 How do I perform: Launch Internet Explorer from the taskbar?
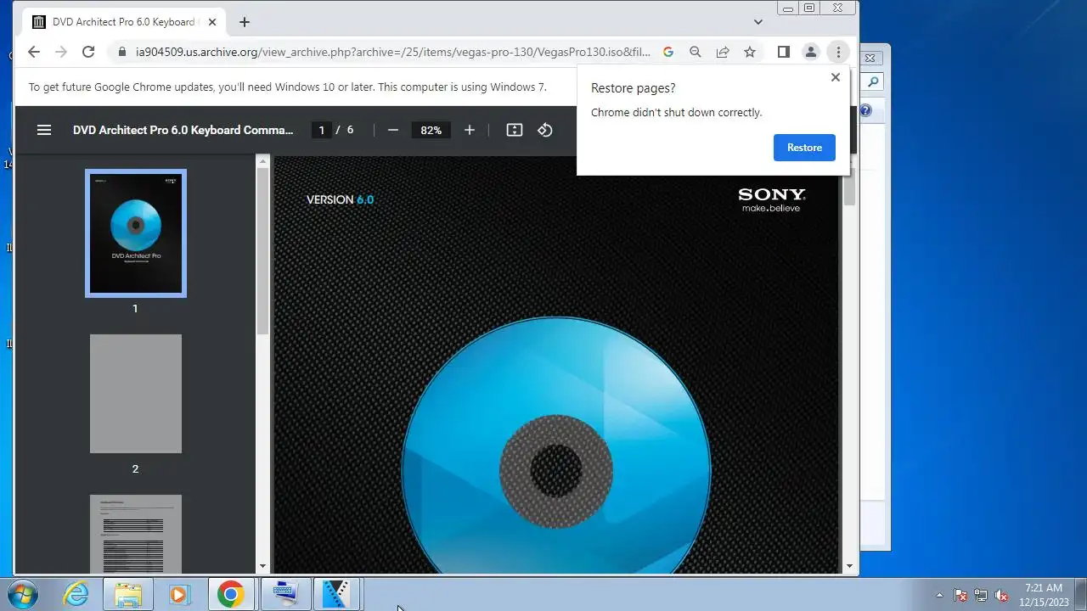tap(76, 594)
